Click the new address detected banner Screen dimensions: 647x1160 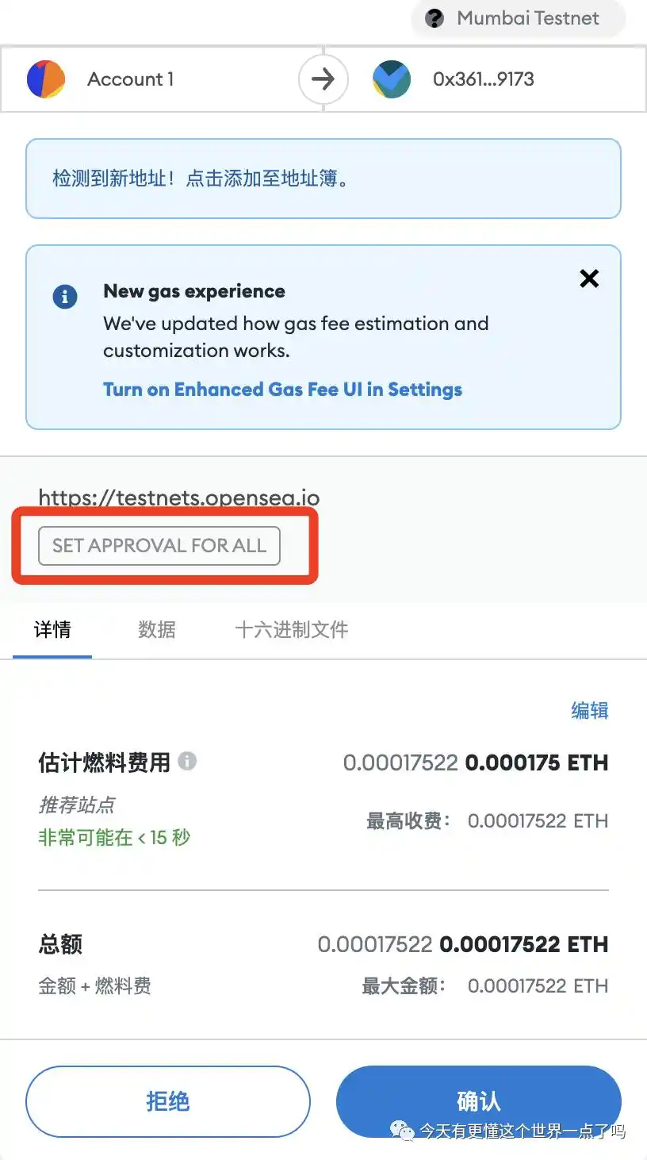pyautogui.click(x=323, y=179)
